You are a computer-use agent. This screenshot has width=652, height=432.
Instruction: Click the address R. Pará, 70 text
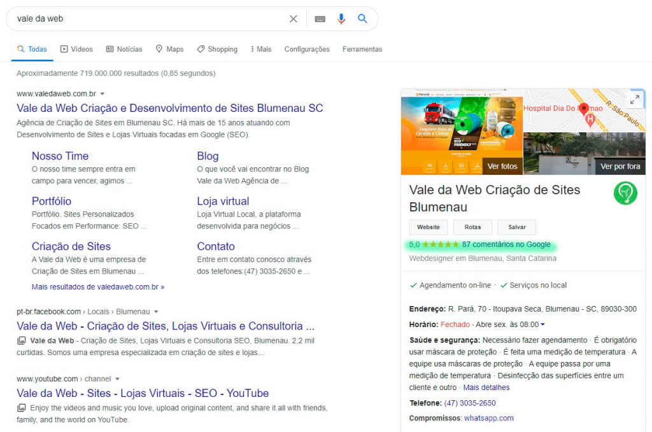click(542, 309)
